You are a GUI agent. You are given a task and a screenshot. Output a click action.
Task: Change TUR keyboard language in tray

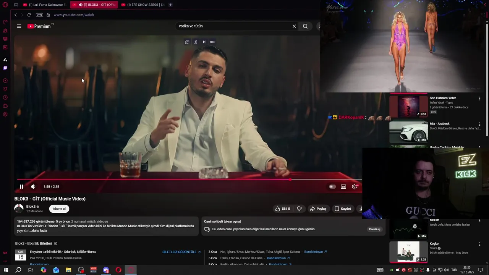pyautogui.click(x=454, y=270)
